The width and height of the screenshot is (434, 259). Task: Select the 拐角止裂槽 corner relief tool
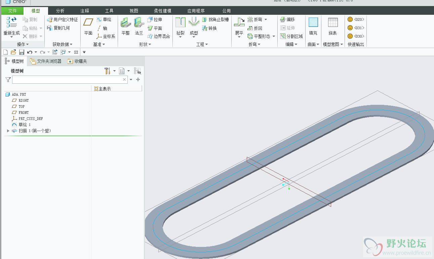(215, 19)
